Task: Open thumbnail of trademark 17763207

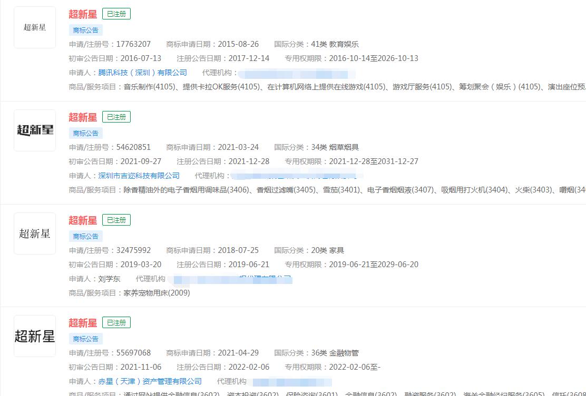Action: pos(35,27)
